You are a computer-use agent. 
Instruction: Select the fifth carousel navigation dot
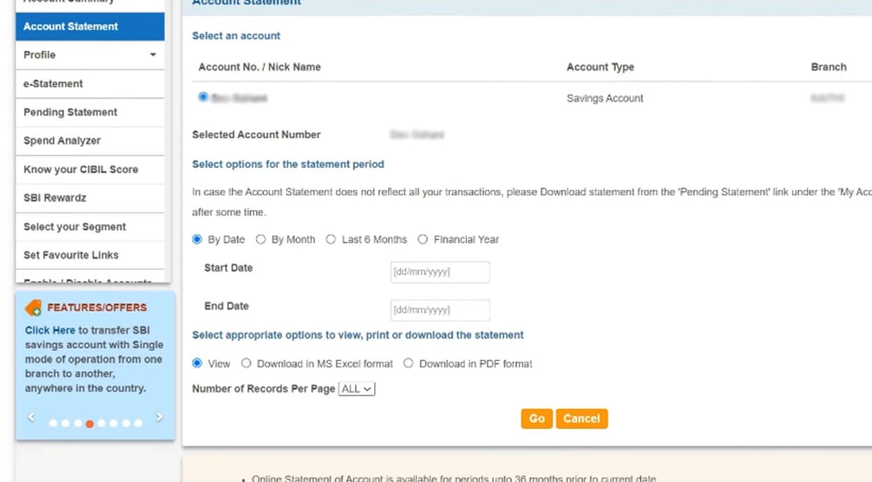coord(102,423)
